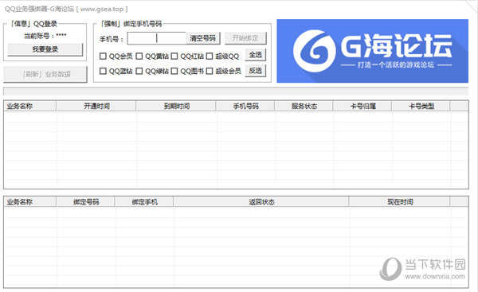The image size is (478, 292).
Task: Click the 我要登录 login button
Action: pos(45,49)
